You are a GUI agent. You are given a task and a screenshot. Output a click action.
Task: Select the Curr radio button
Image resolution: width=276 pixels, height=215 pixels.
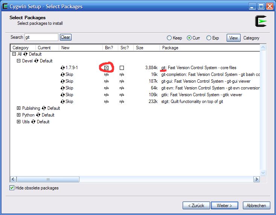coord(189,38)
